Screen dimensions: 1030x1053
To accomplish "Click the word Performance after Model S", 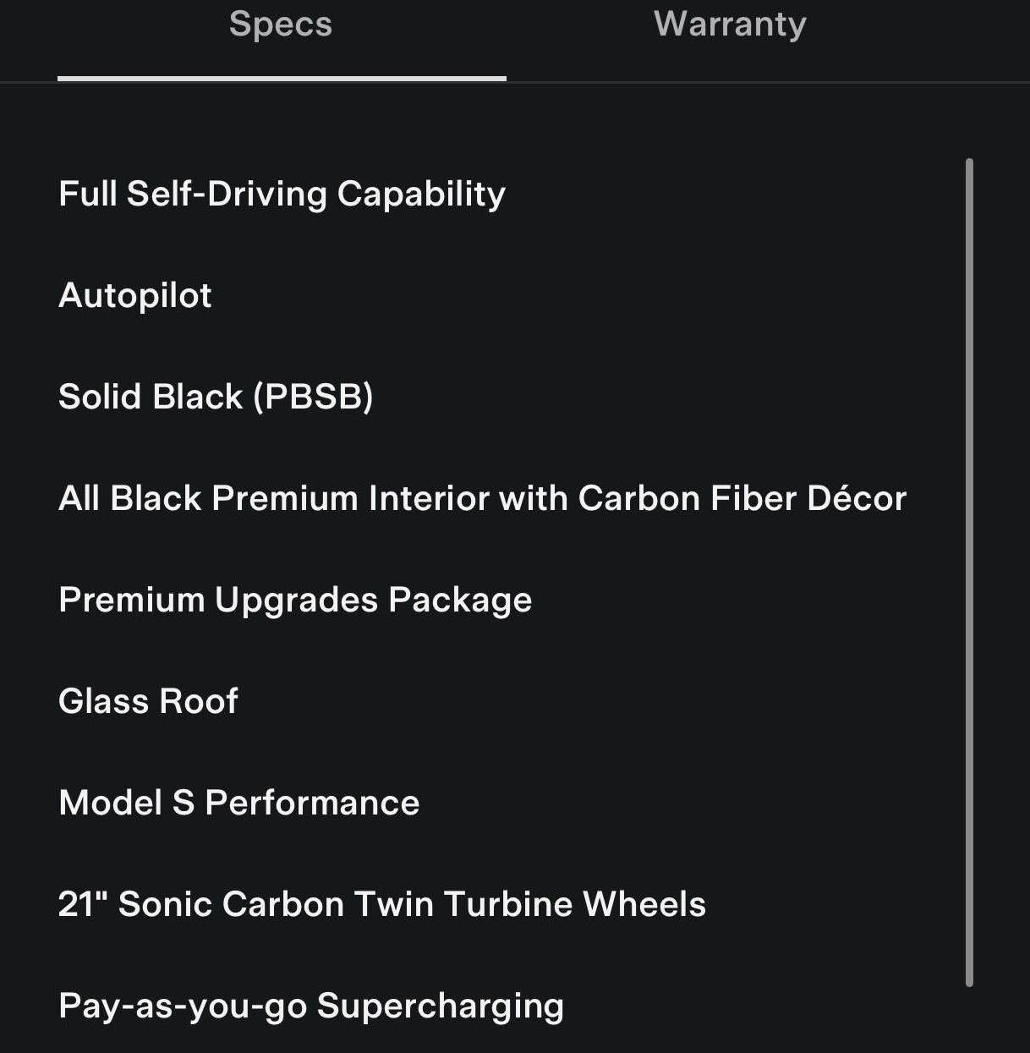I will click(312, 803).
